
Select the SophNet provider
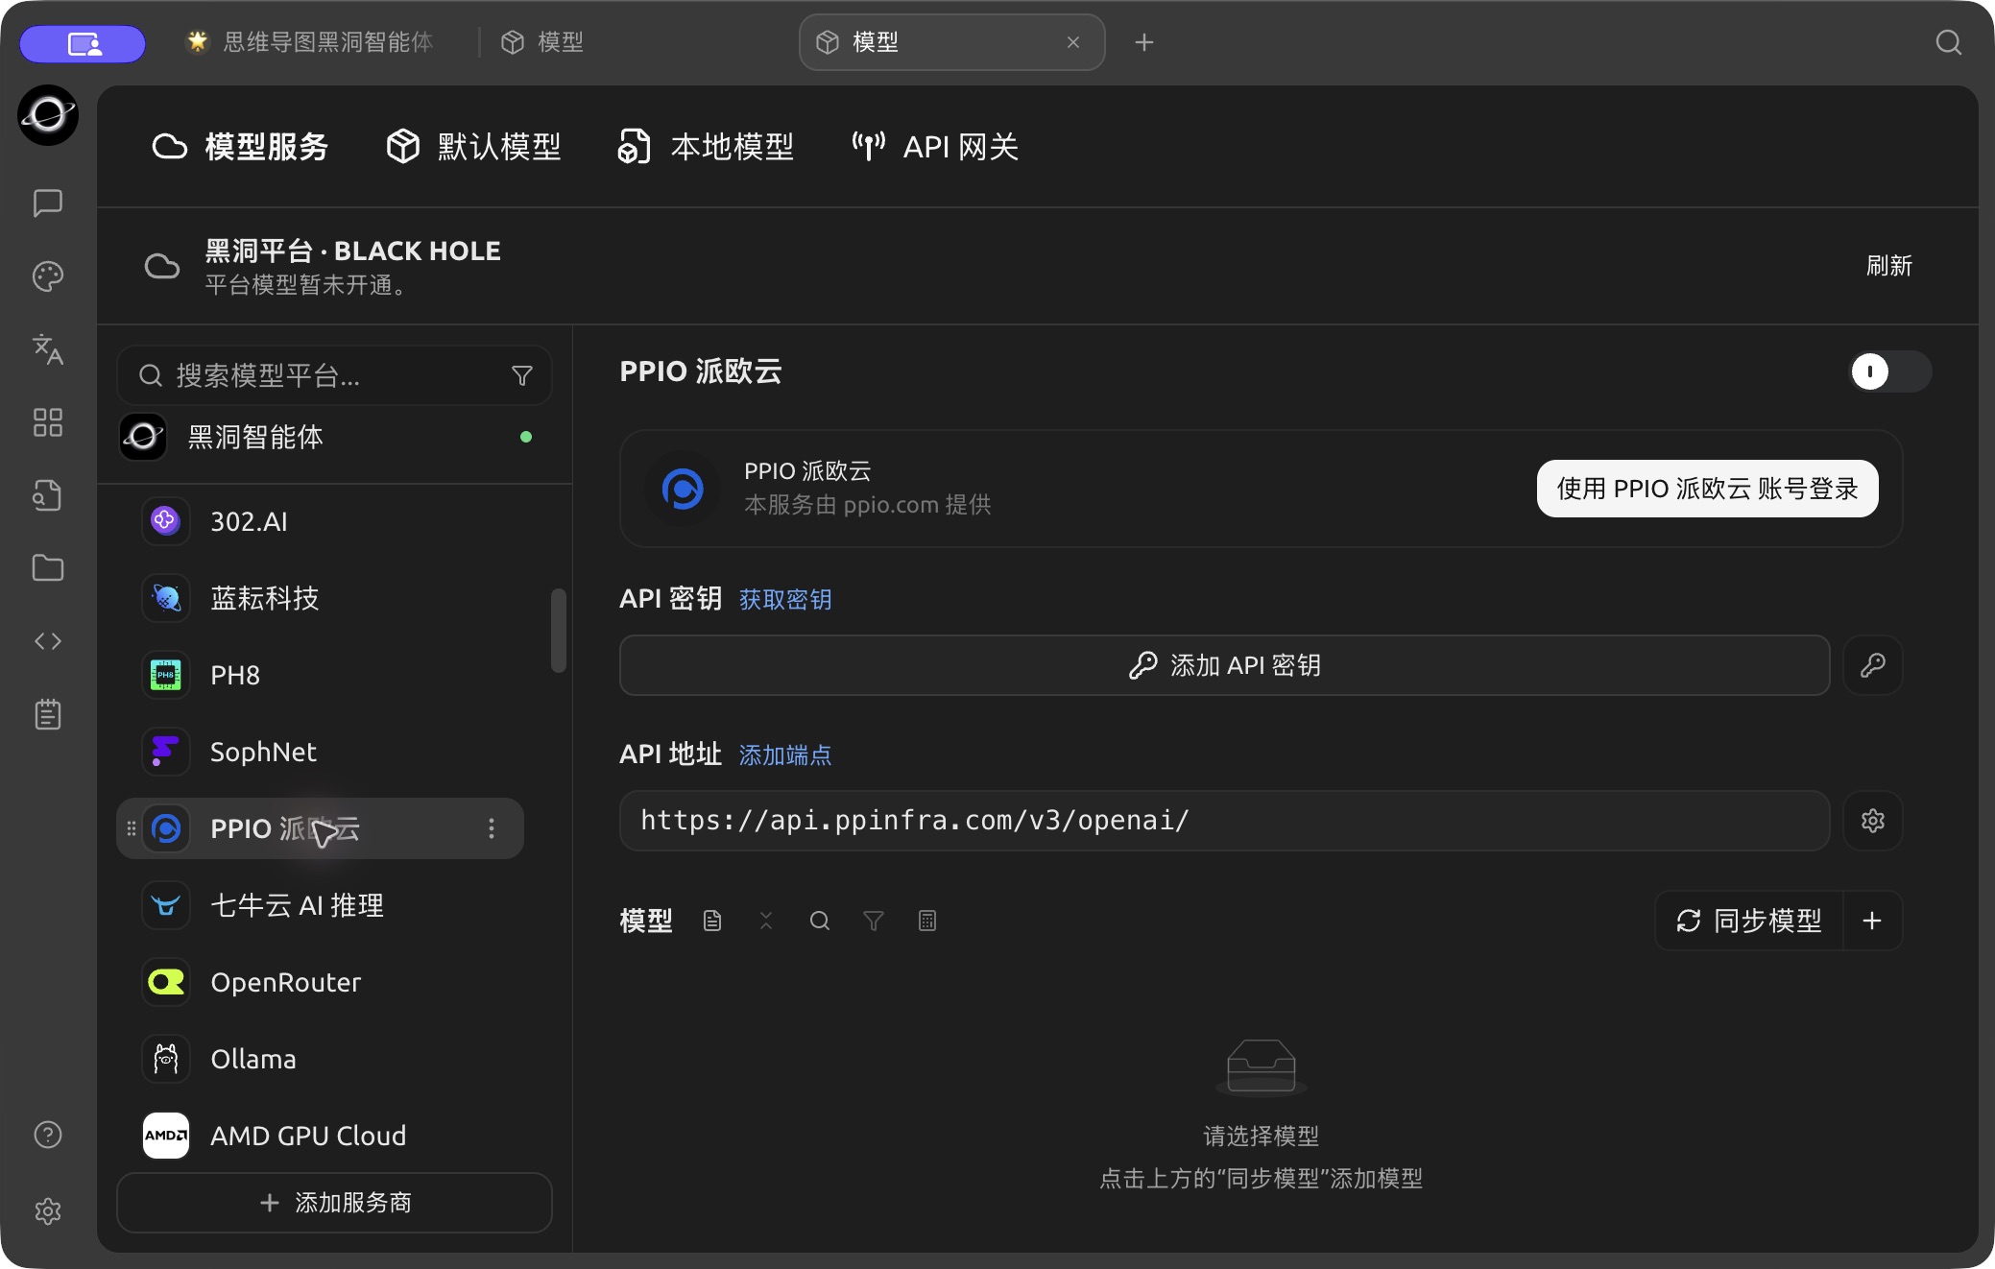click(321, 752)
